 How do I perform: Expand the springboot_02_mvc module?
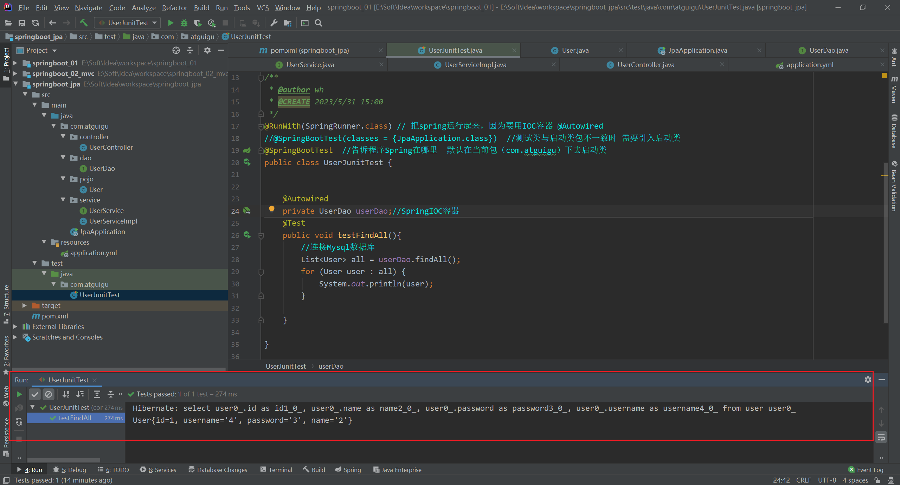click(x=15, y=73)
